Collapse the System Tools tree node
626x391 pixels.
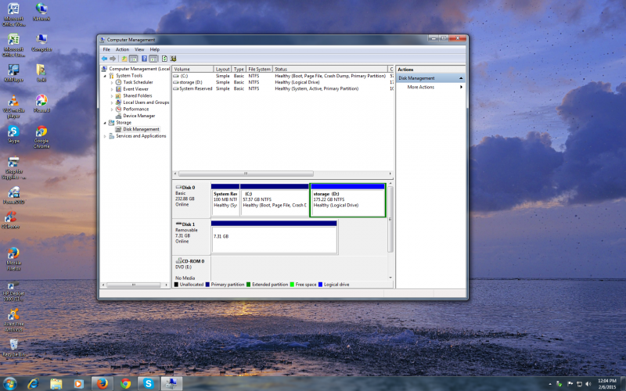tap(106, 75)
